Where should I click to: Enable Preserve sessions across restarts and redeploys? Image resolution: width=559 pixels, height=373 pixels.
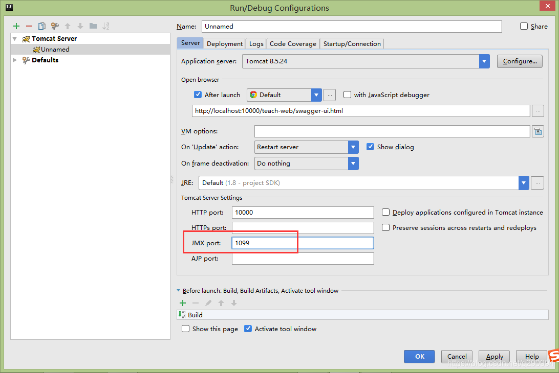click(385, 227)
